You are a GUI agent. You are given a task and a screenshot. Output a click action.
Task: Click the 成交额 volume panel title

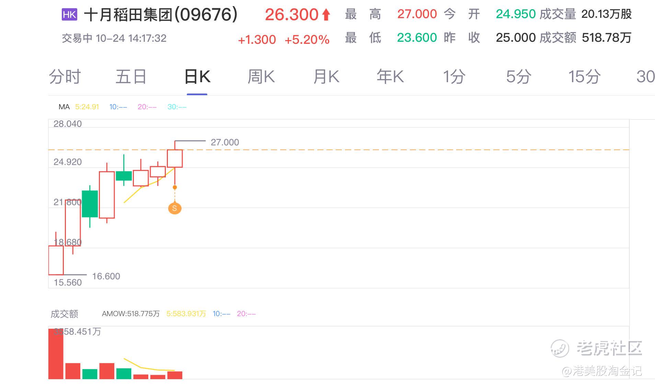pos(64,314)
